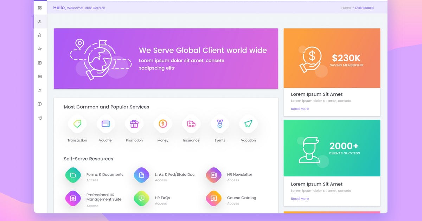
Task: Click the Money dollar icon
Action: pos(162,123)
